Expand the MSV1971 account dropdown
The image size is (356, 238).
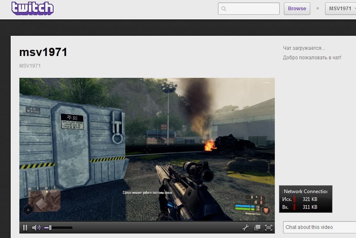[x=341, y=9]
